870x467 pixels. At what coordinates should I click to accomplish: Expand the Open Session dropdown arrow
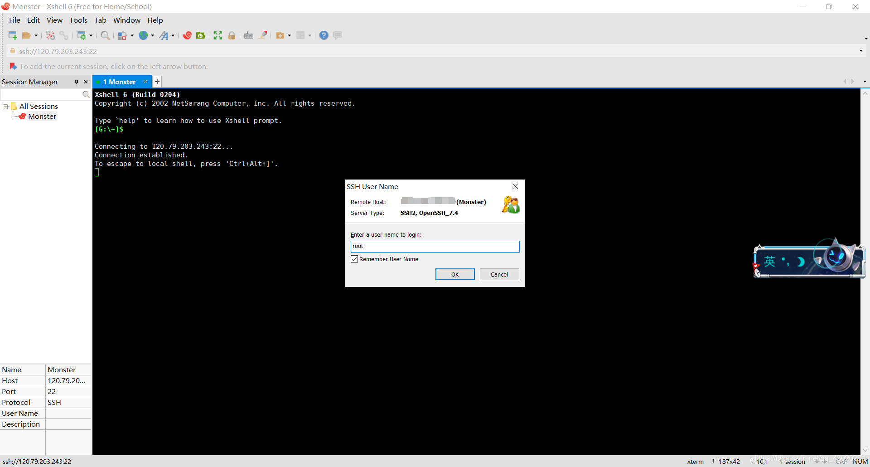click(x=36, y=35)
